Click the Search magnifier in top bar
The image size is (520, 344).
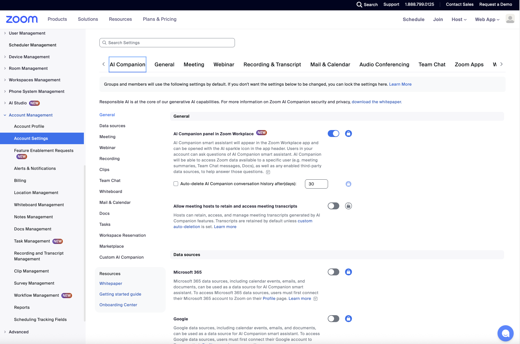click(x=359, y=5)
